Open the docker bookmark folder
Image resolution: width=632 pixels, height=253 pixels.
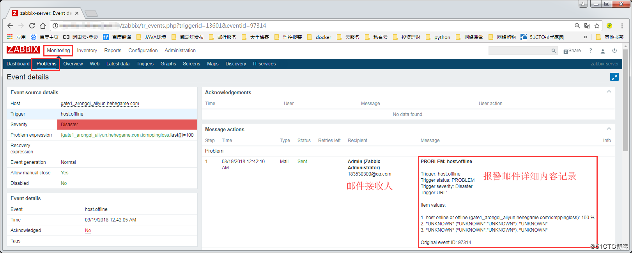(x=319, y=37)
